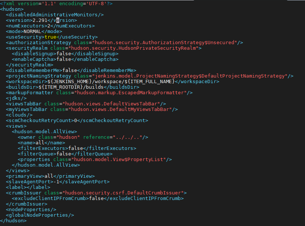Place cursor on the XML declaration line

coord(56,3)
